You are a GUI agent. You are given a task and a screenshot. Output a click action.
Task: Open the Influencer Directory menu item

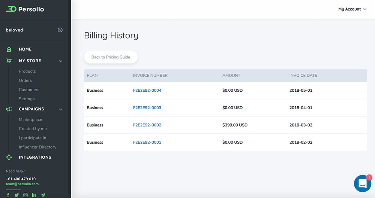click(x=37, y=147)
